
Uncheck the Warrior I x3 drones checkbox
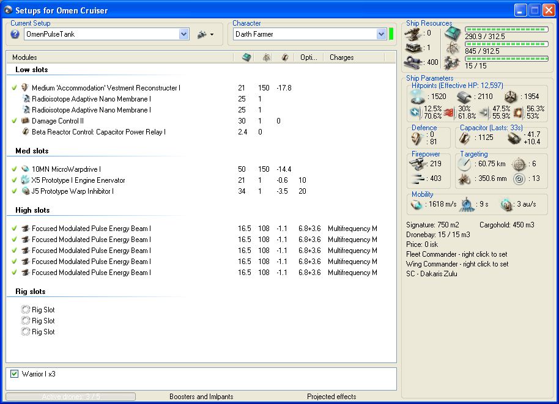click(15, 373)
